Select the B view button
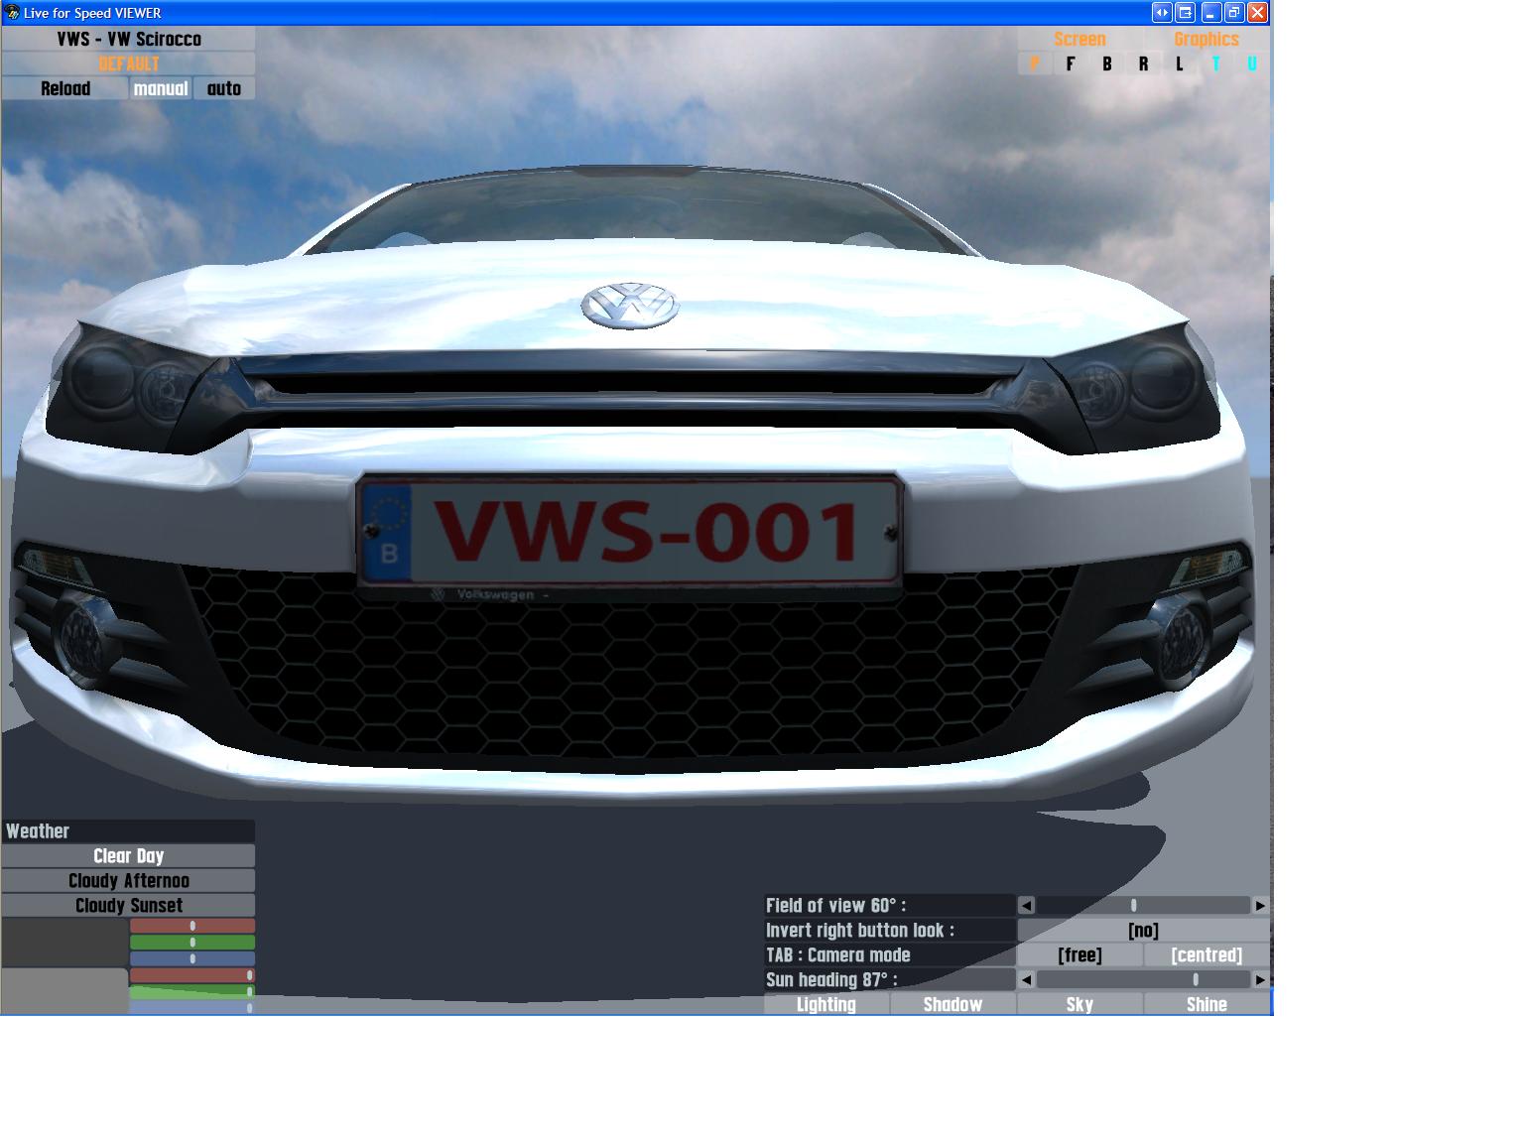 tap(1107, 63)
